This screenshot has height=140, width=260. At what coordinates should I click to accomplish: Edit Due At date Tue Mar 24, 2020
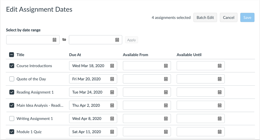click(x=93, y=92)
